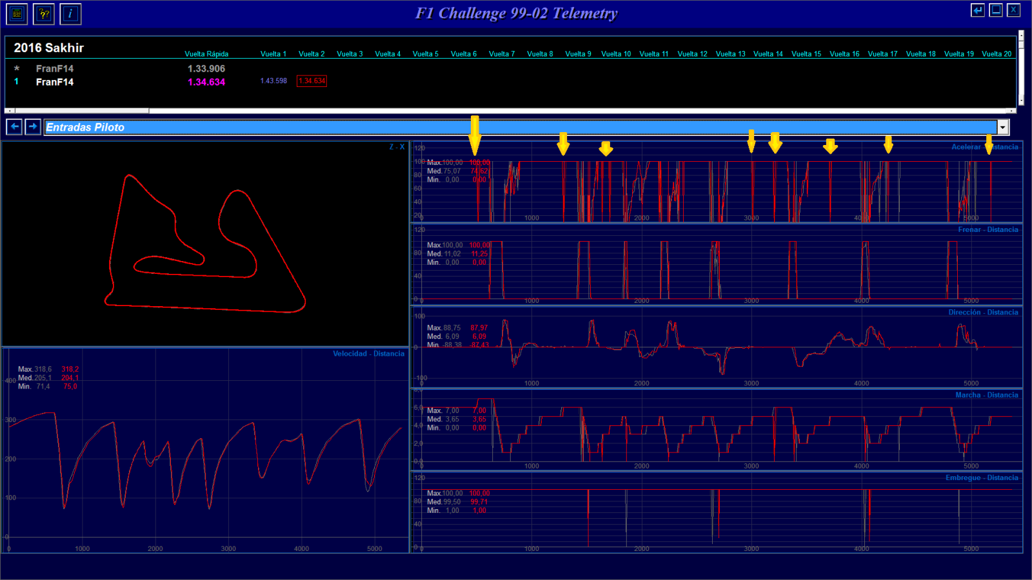Click the Vuelta 8 column header

pyautogui.click(x=540, y=54)
